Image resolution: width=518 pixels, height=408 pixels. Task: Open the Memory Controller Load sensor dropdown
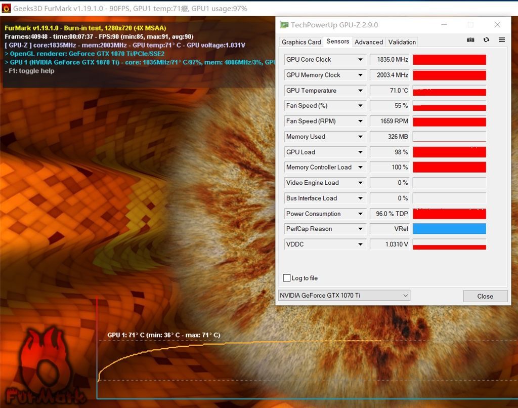point(360,167)
